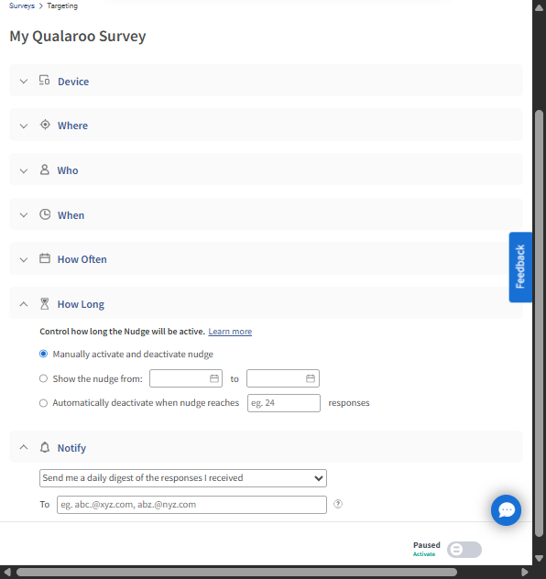Expand the When section chevron

click(x=24, y=215)
